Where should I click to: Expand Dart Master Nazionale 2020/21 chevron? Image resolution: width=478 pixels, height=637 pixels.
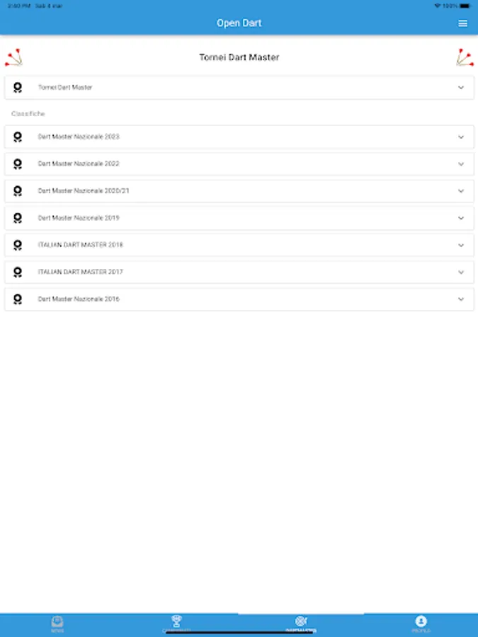tap(461, 191)
